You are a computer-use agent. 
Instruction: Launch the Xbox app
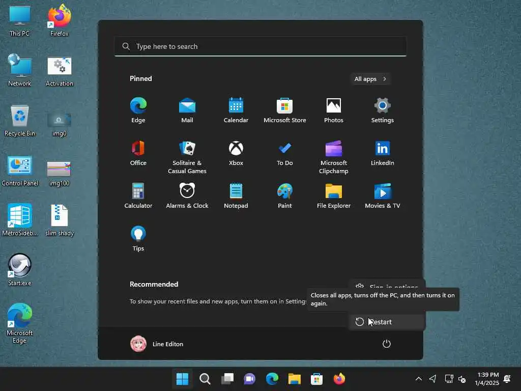(236, 153)
